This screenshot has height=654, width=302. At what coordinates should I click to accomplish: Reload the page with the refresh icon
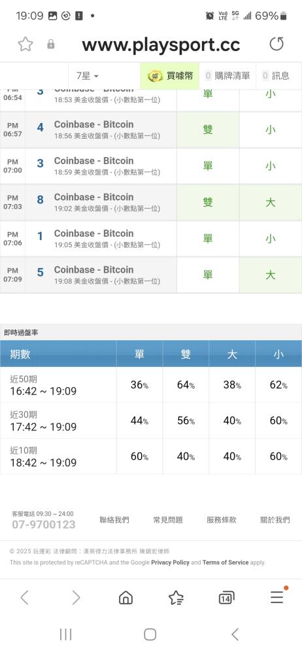[276, 44]
